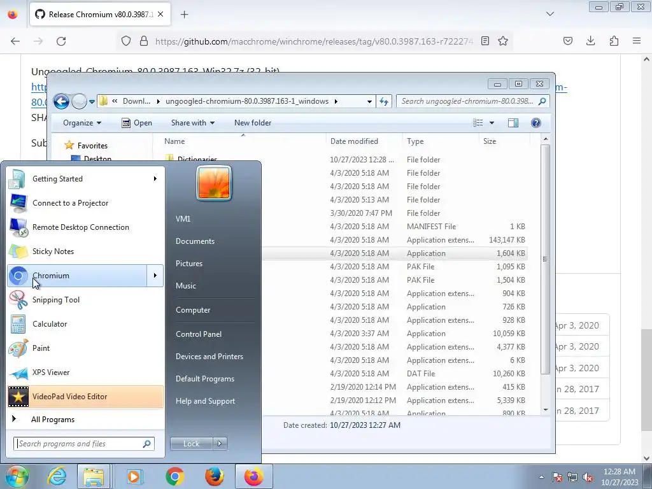Viewport: 652px width, 489px height.
Task: Open Pictures from Start menu
Action: 188,264
